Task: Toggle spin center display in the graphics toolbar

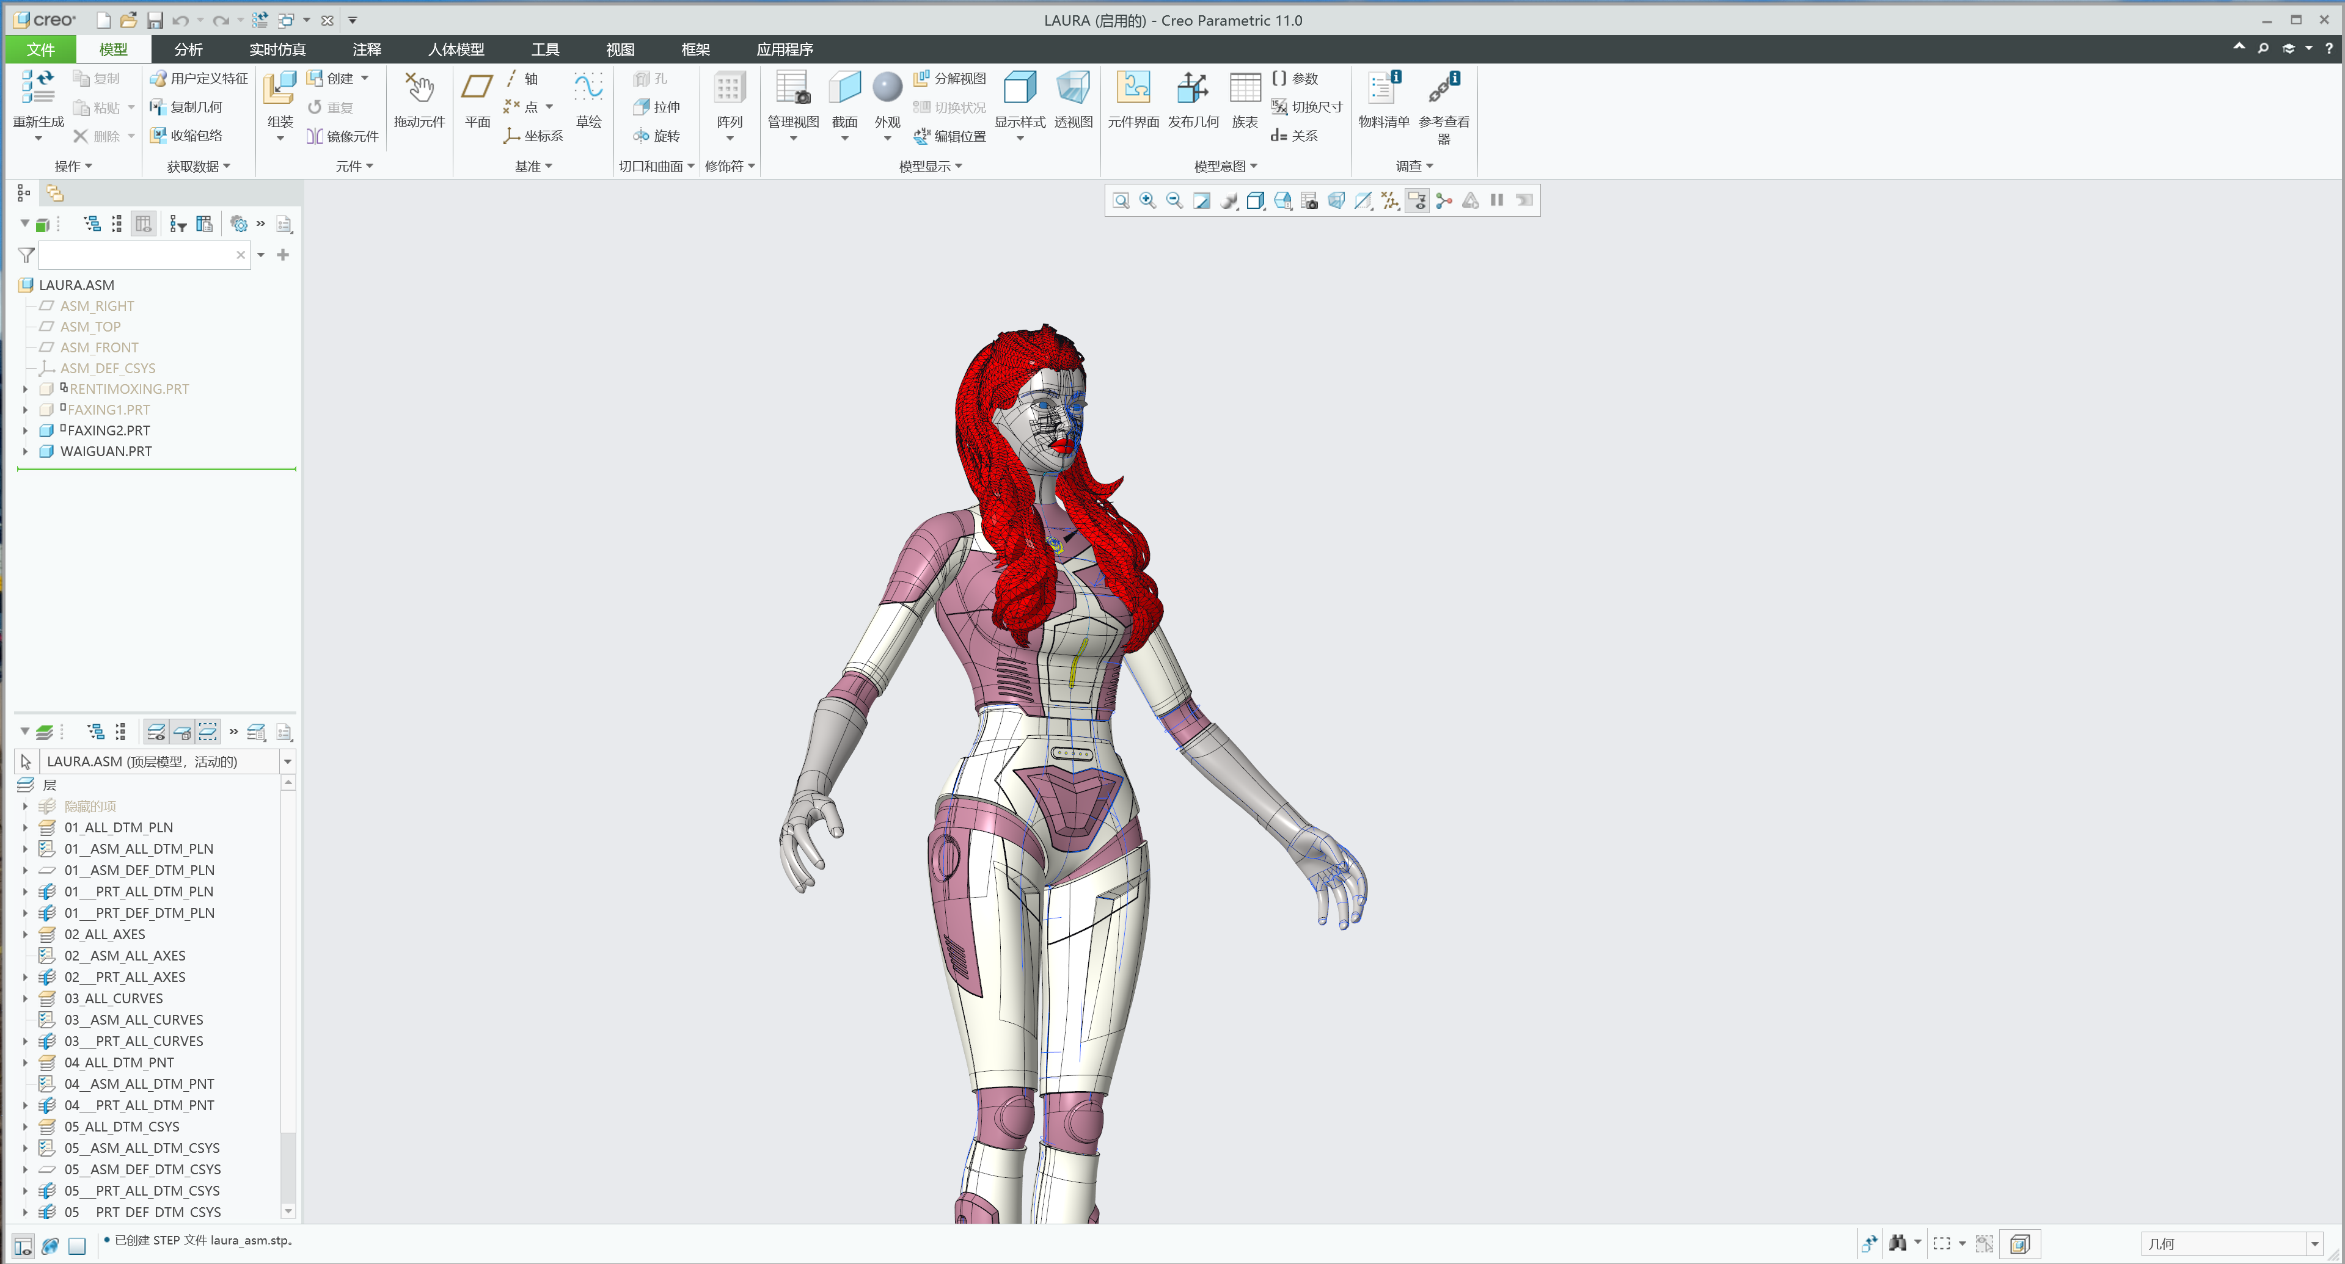Action: coord(1443,200)
